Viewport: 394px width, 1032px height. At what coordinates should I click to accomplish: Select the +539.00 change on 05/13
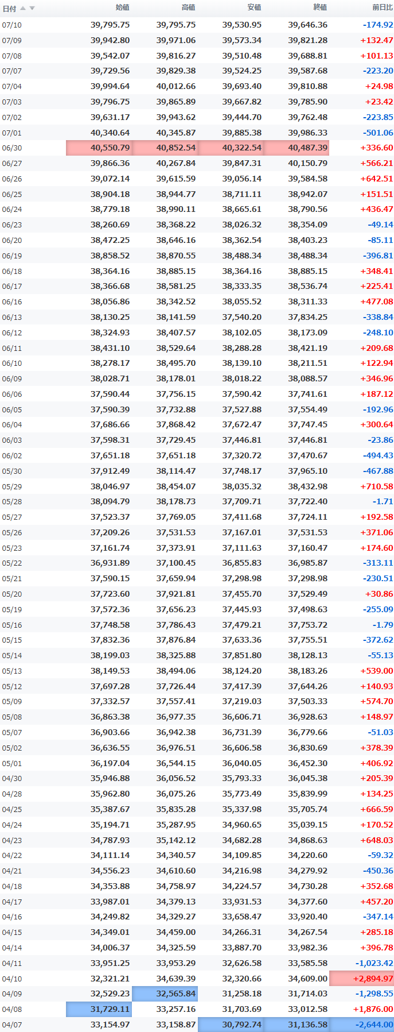377,671
